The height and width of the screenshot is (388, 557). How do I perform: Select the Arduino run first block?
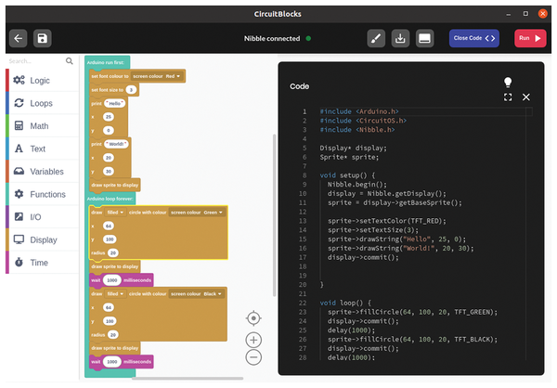108,62
